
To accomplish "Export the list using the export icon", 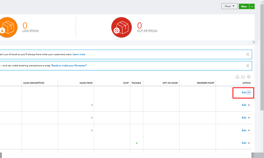I will tap(243, 77).
